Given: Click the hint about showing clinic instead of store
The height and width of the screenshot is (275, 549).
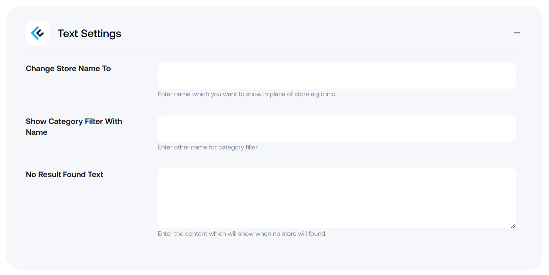Looking at the screenshot, I should click(x=247, y=94).
